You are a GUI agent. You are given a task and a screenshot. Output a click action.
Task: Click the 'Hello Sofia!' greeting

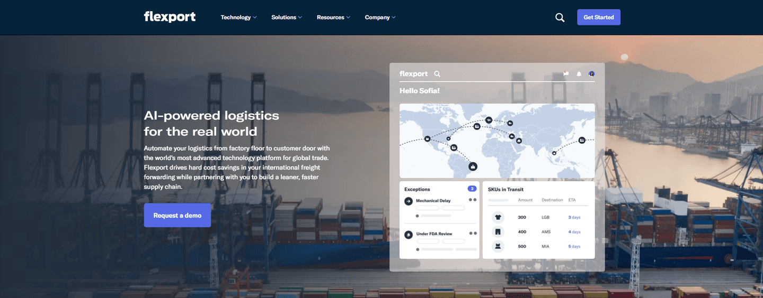(x=420, y=91)
